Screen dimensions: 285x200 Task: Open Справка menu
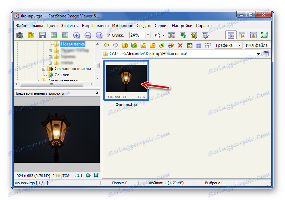[204, 26]
